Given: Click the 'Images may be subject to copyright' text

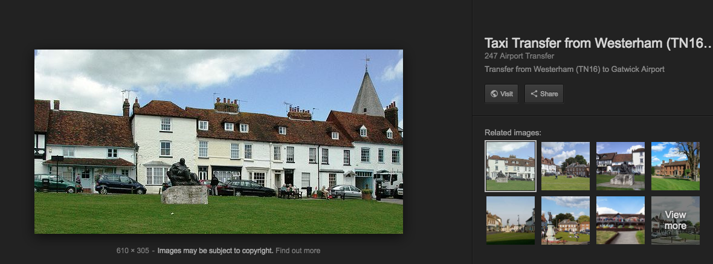Looking at the screenshot, I should [216, 250].
